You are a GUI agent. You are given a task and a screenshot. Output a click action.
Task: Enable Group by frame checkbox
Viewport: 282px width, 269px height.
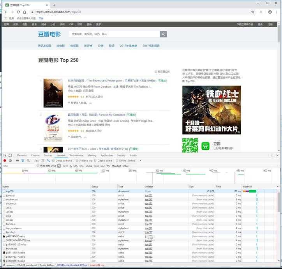point(53,161)
